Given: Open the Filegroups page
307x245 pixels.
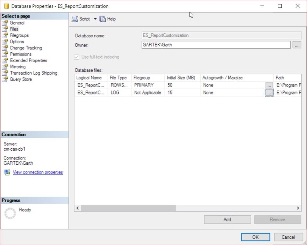Looking at the screenshot, I should [x=19, y=35].
